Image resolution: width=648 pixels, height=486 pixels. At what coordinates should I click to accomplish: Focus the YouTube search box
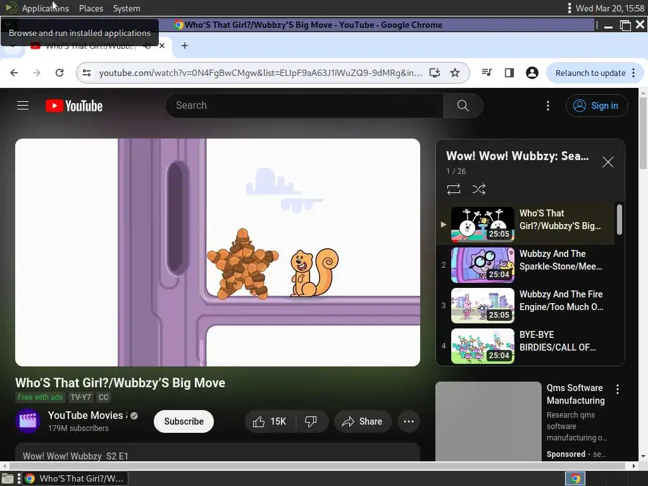[304, 106]
